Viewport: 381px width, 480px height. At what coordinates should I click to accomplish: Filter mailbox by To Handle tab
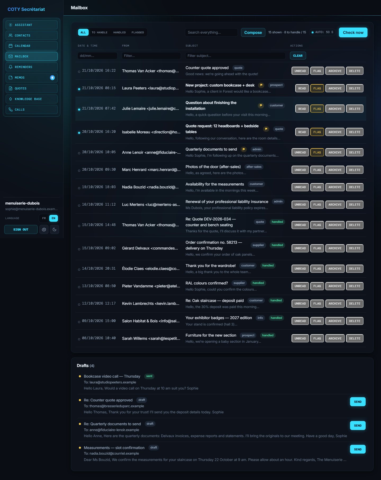pos(99,33)
